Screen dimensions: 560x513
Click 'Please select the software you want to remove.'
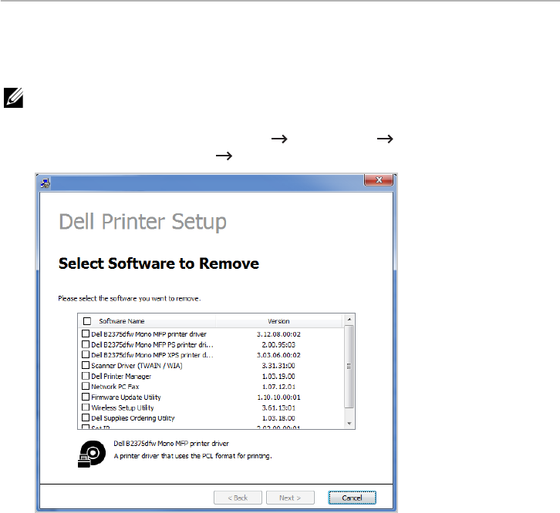[x=130, y=299]
